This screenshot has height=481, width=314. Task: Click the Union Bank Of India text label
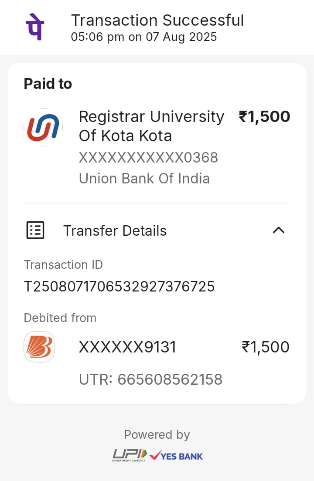[144, 178]
